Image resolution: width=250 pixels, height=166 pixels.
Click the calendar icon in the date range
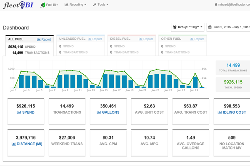point(210,27)
